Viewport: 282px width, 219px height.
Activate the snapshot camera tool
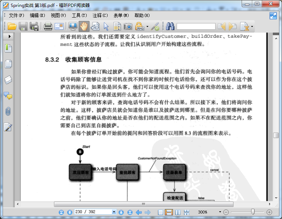point(128,26)
